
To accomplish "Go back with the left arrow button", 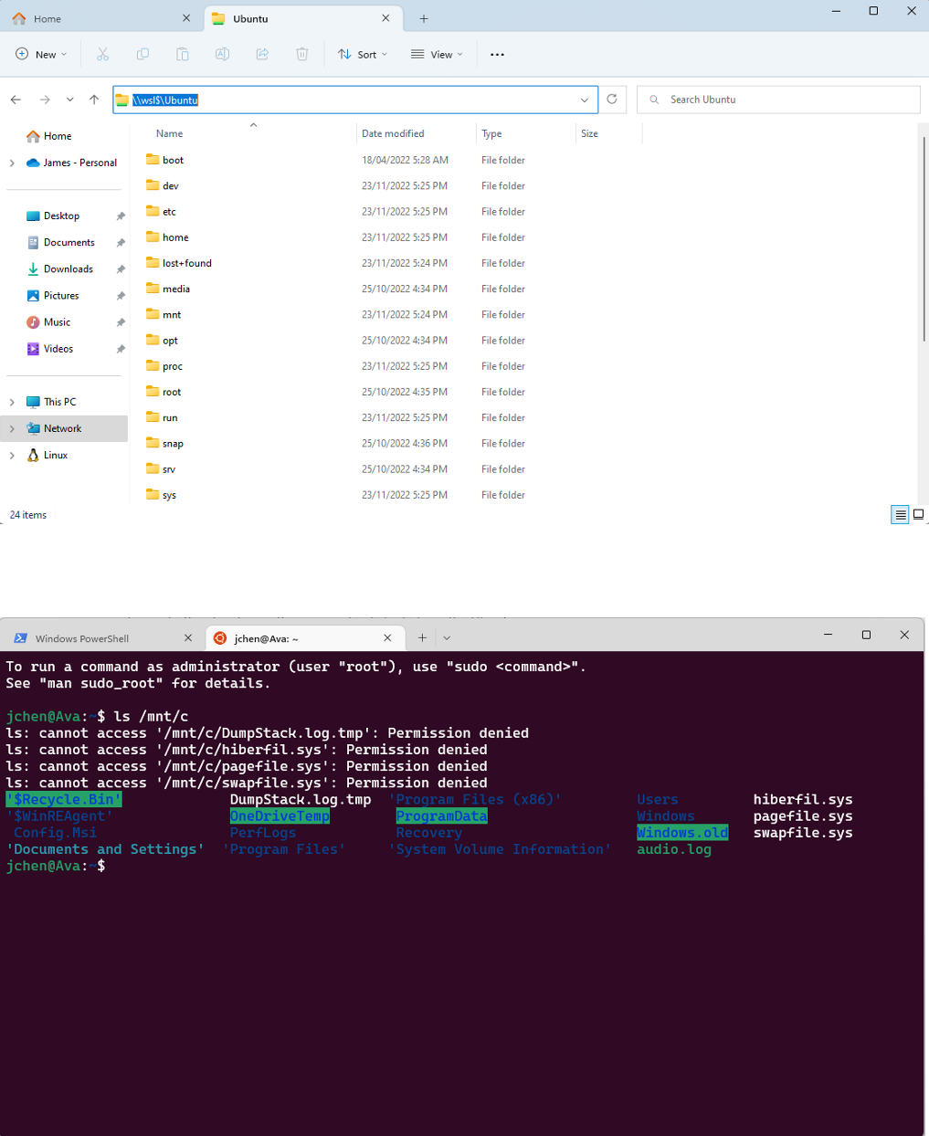I will point(16,100).
